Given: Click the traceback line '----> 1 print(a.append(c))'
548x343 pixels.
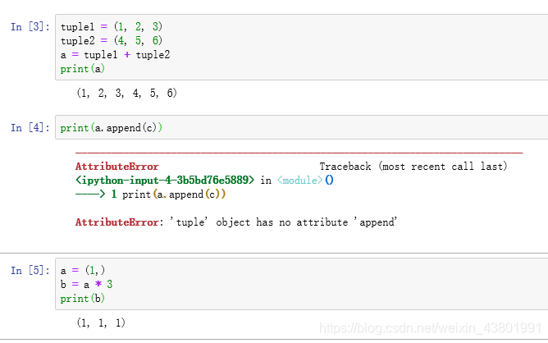Looking at the screenshot, I should [x=151, y=194].
